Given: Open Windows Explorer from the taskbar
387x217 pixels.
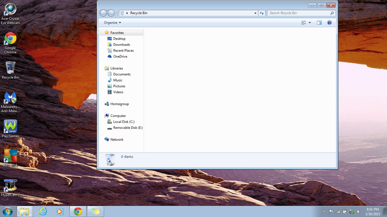Looking at the screenshot, I should coord(25,211).
